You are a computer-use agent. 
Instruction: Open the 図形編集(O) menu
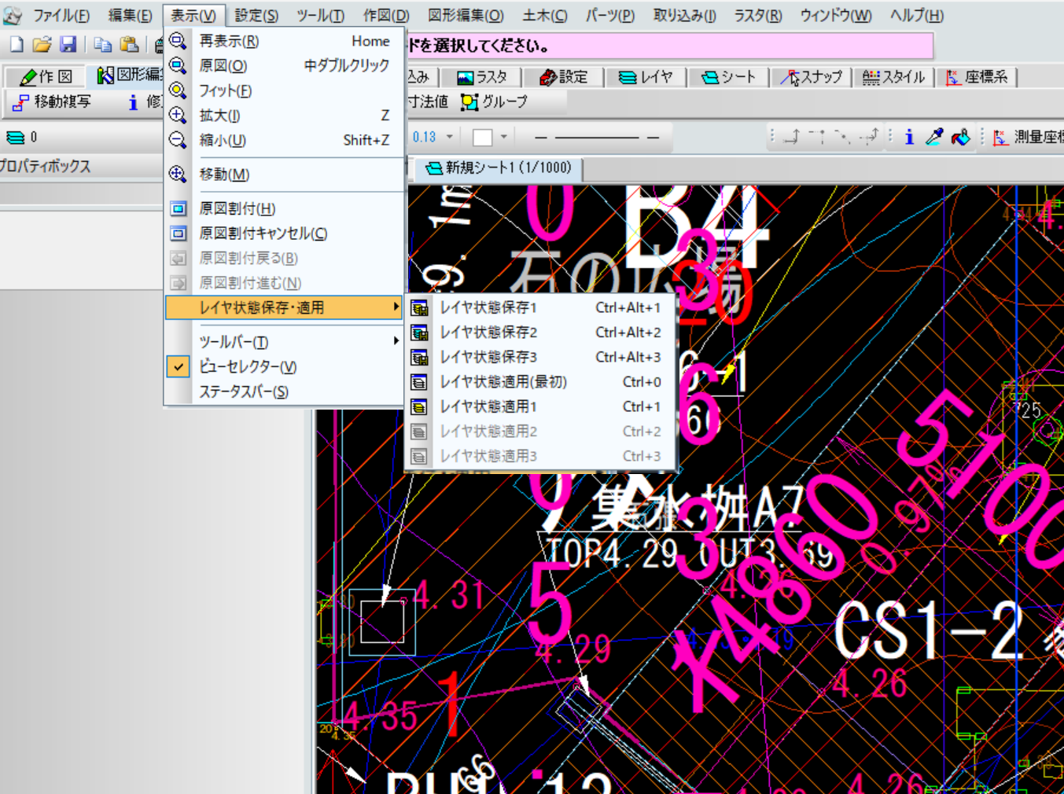[x=466, y=16]
